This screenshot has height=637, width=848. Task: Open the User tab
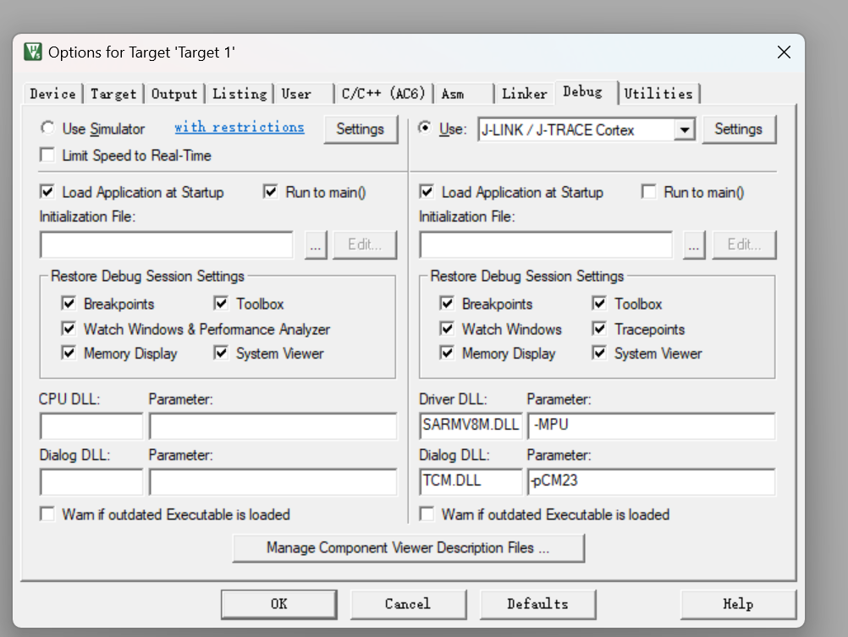[304, 94]
